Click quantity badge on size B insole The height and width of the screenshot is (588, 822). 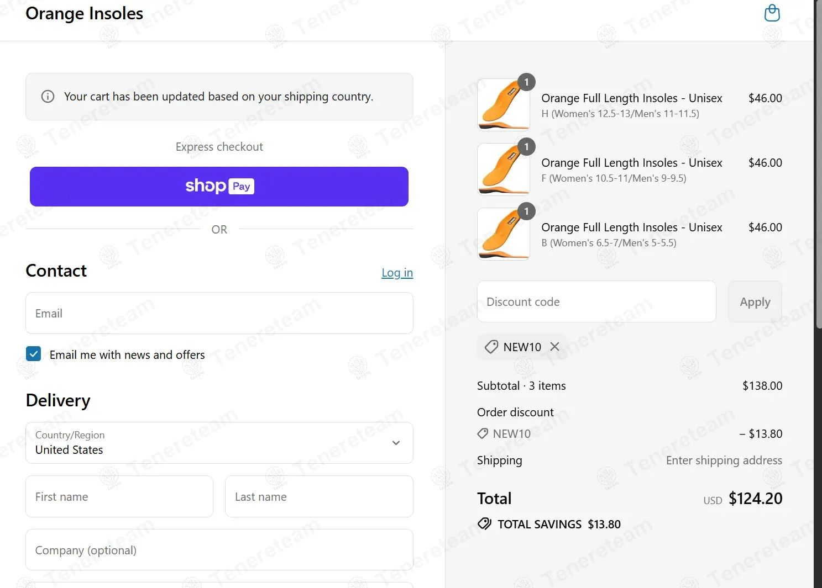526,211
